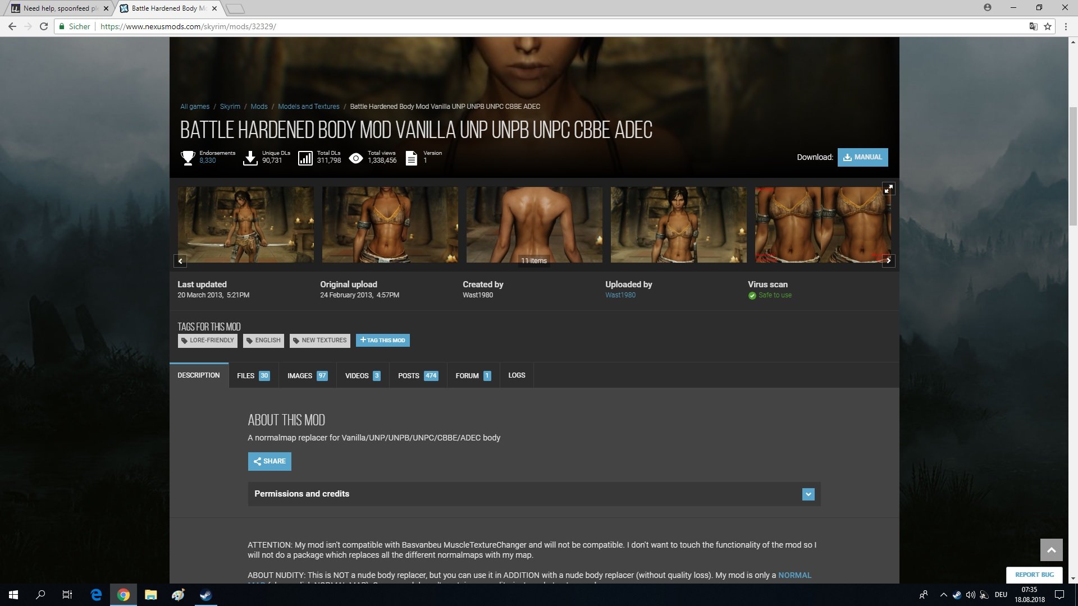
Task: Open File Explorer from the taskbar
Action: pyautogui.click(x=150, y=595)
